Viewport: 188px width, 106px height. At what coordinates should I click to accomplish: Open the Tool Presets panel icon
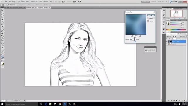pyautogui.click(x=164, y=29)
